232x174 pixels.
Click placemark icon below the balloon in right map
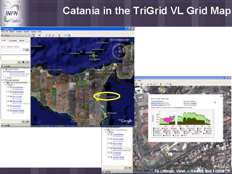point(167,150)
